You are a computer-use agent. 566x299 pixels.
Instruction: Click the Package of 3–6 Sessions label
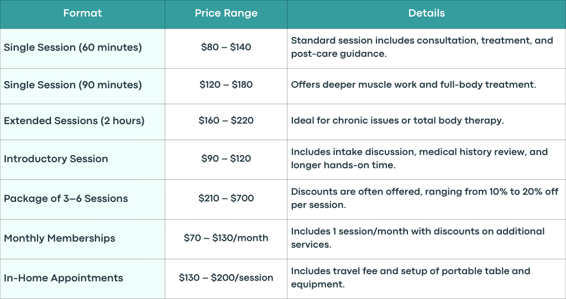tap(66, 199)
